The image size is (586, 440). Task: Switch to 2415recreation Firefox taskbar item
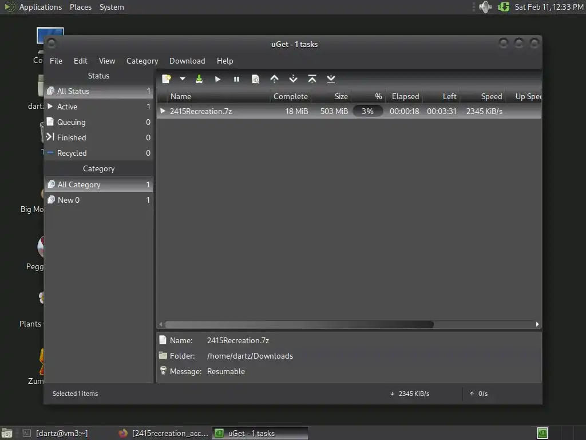click(163, 433)
